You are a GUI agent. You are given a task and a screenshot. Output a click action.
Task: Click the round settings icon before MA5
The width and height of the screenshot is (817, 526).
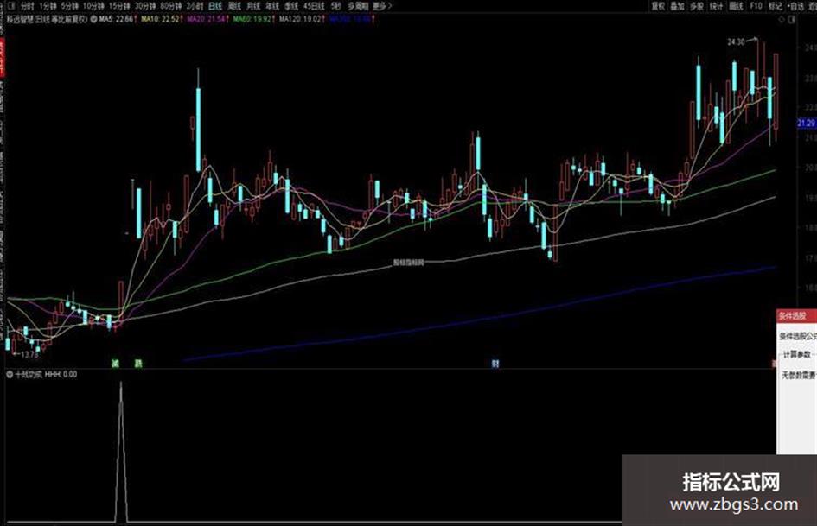click(x=93, y=19)
